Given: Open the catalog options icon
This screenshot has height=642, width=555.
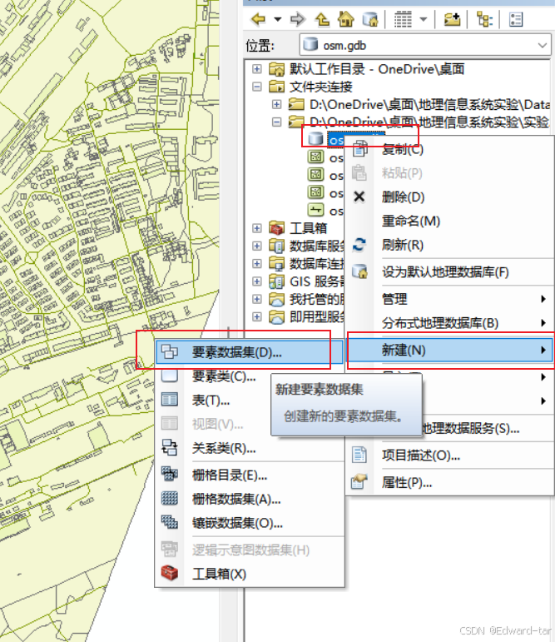Looking at the screenshot, I should point(516,19).
